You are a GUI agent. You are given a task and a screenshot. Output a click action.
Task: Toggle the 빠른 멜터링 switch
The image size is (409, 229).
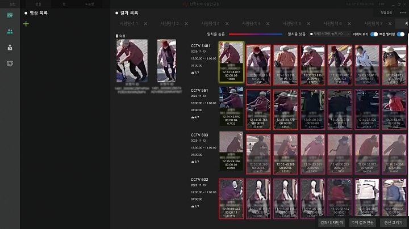pyautogui.click(x=400, y=34)
